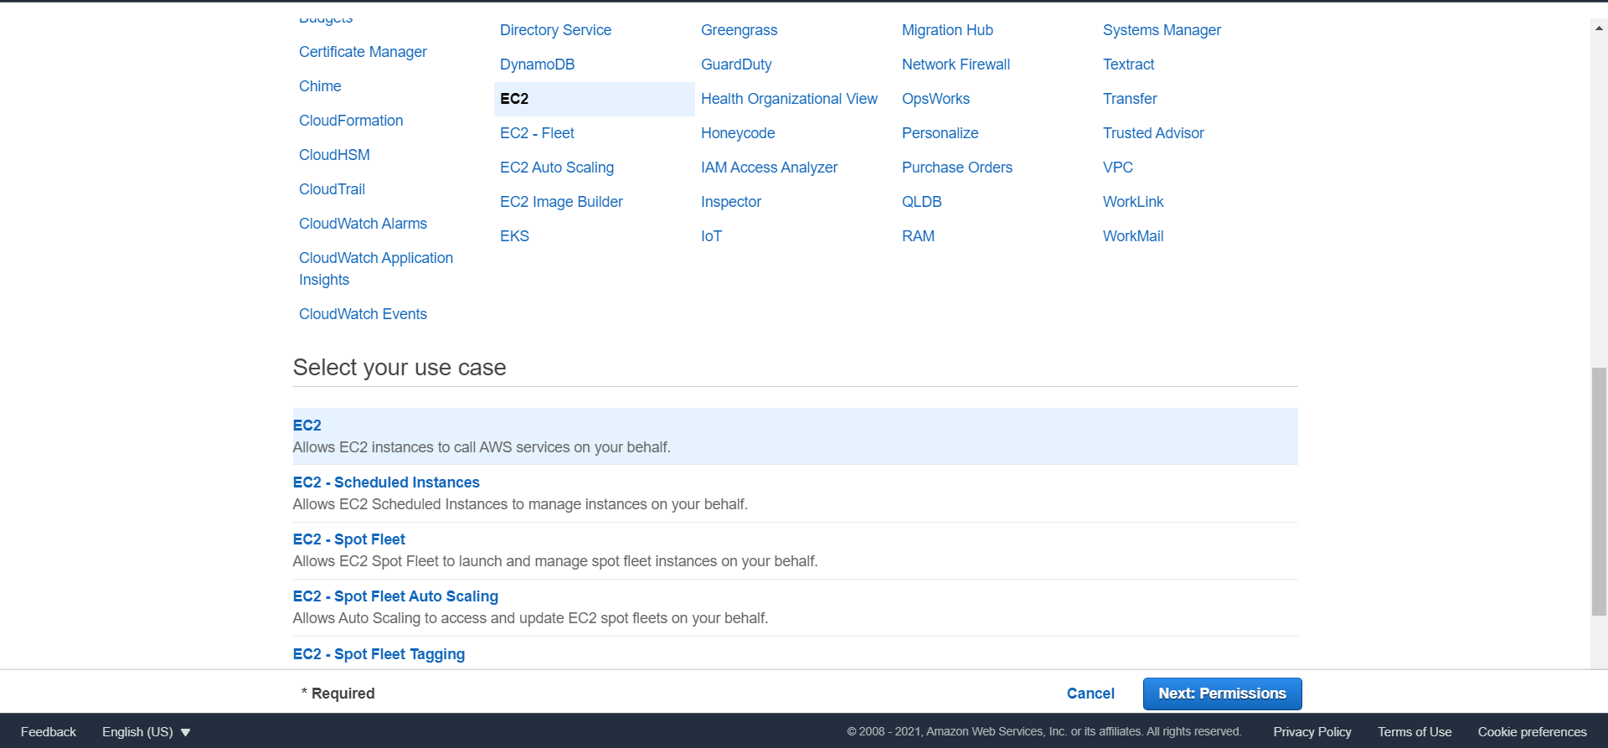1608x748 pixels.
Task: Select the RAM service
Action: point(918,236)
